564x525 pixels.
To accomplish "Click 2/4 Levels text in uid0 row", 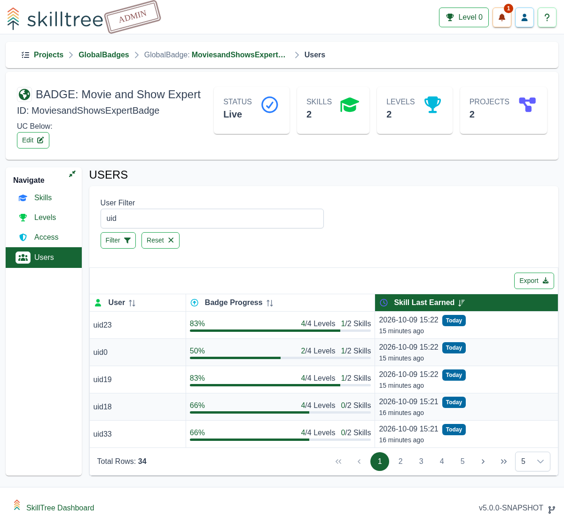I will pyautogui.click(x=318, y=351).
